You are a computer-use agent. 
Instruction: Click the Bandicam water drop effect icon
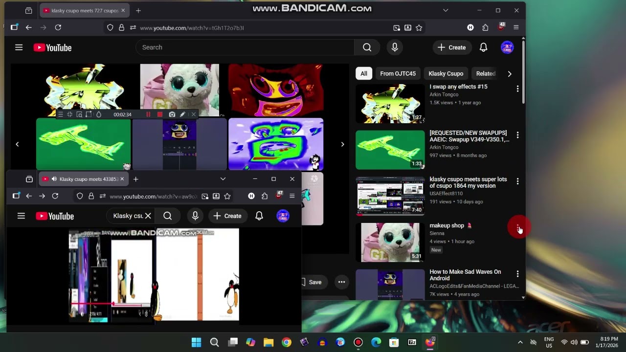click(x=98, y=114)
